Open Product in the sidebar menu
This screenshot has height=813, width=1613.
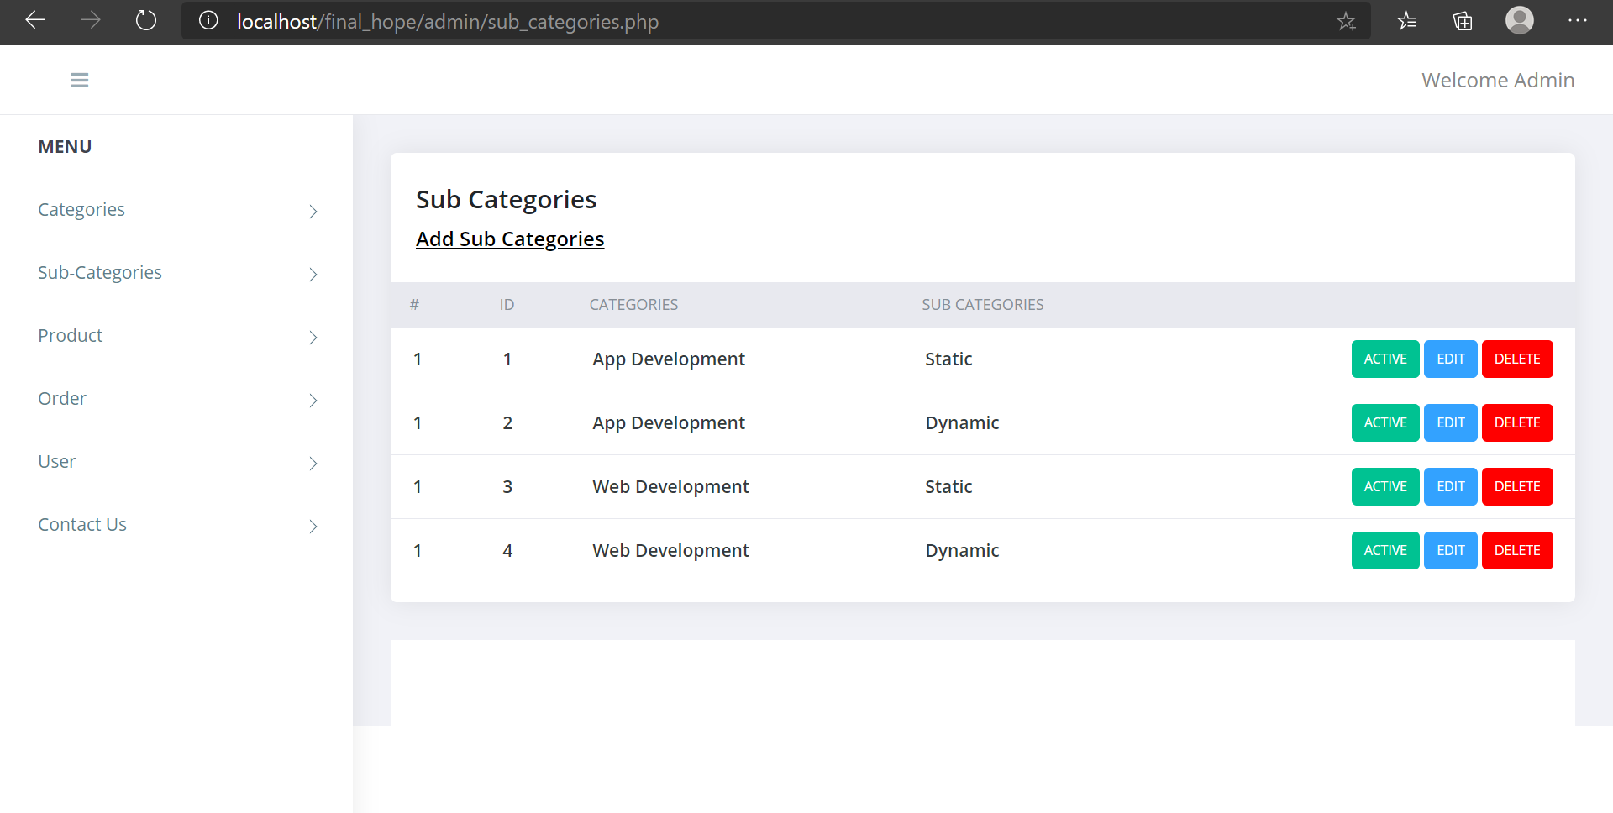pos(71,336)
